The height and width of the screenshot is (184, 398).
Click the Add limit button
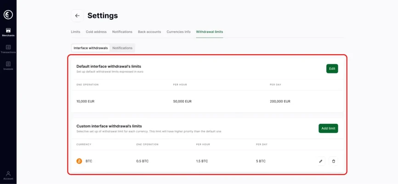tap(328, 128)
